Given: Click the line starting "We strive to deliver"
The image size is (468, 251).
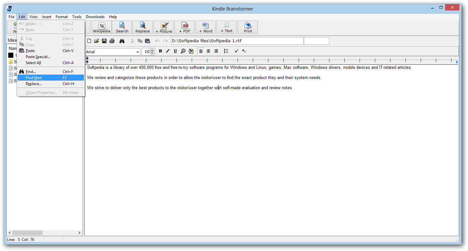Looking at the screenshot, I should click(x=190, y=88).
